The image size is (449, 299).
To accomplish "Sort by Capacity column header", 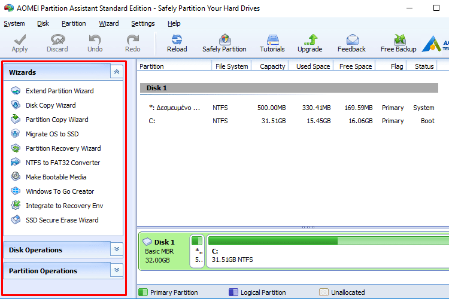I will click(270, 66).
